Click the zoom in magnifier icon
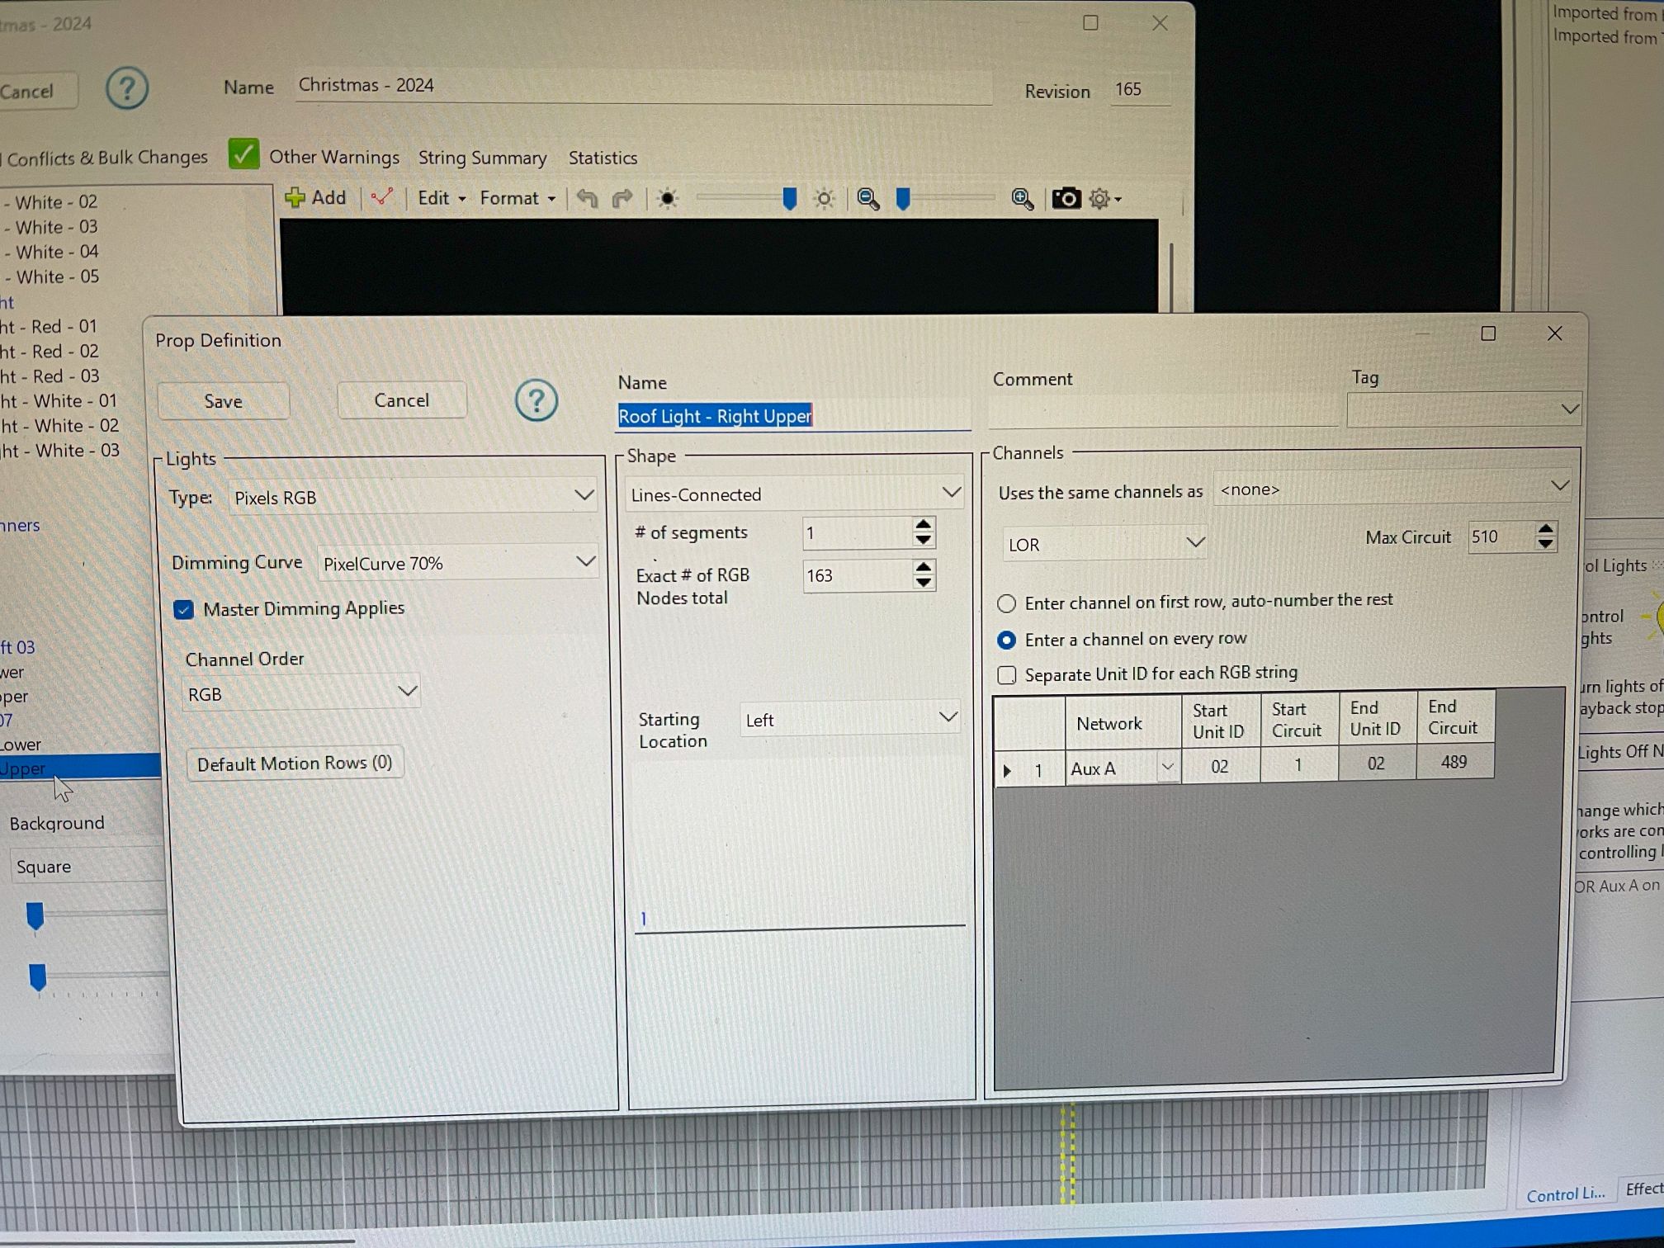 tap(1021, 199)
